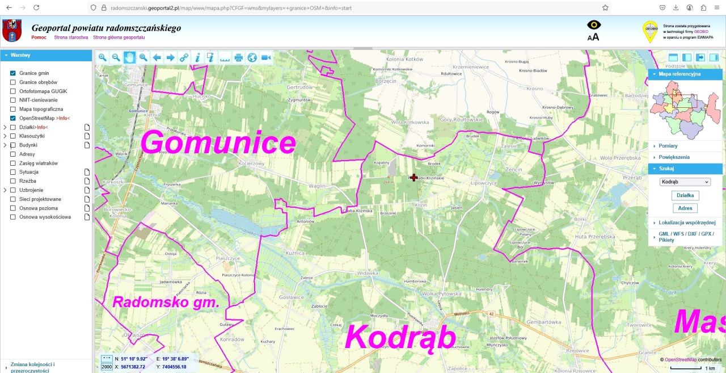
Task: Click the globe icon in toolbar
Action: (252, 57)
